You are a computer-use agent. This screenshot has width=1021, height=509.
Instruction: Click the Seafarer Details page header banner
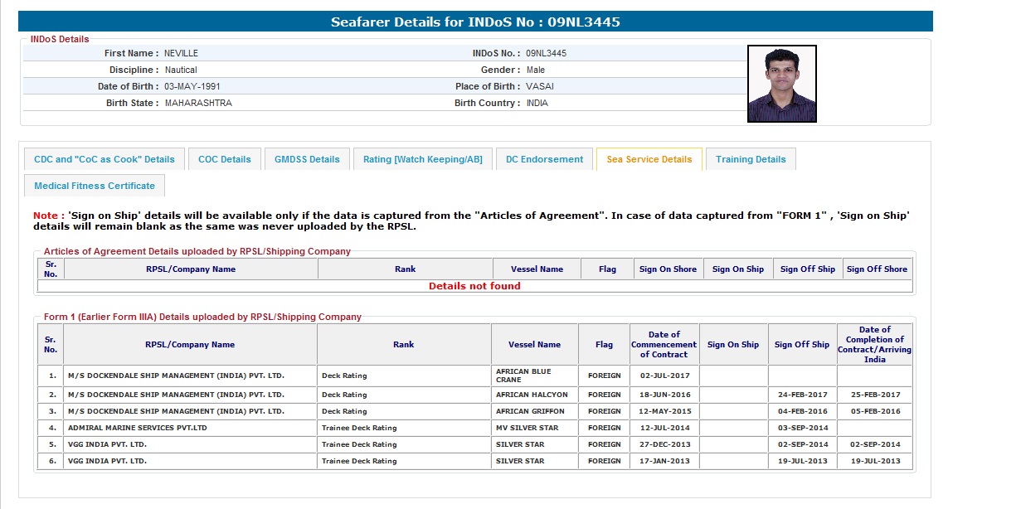tap(475, 22)
